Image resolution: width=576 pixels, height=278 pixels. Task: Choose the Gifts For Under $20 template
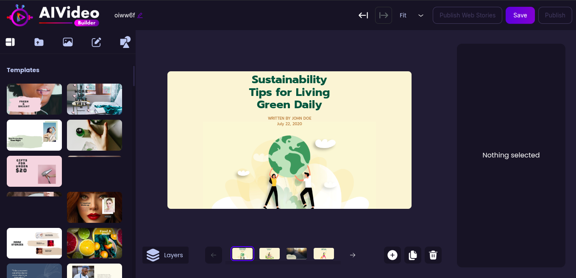(34, 171)
